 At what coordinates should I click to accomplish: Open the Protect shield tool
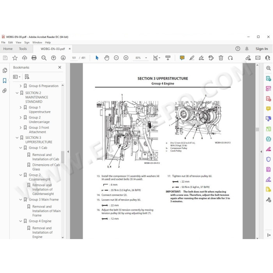pyautogui.click(x=268, y=159)
